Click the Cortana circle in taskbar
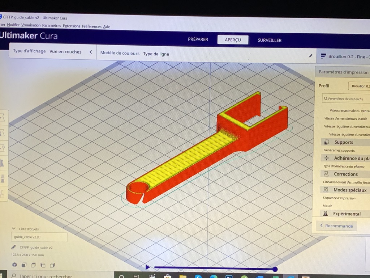 point(122,276)
